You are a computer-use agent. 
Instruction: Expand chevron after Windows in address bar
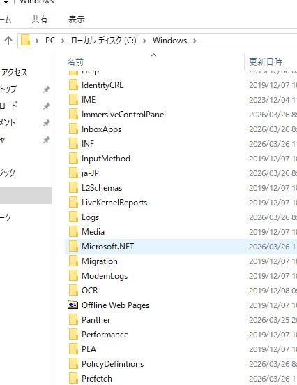click(195, 41)
